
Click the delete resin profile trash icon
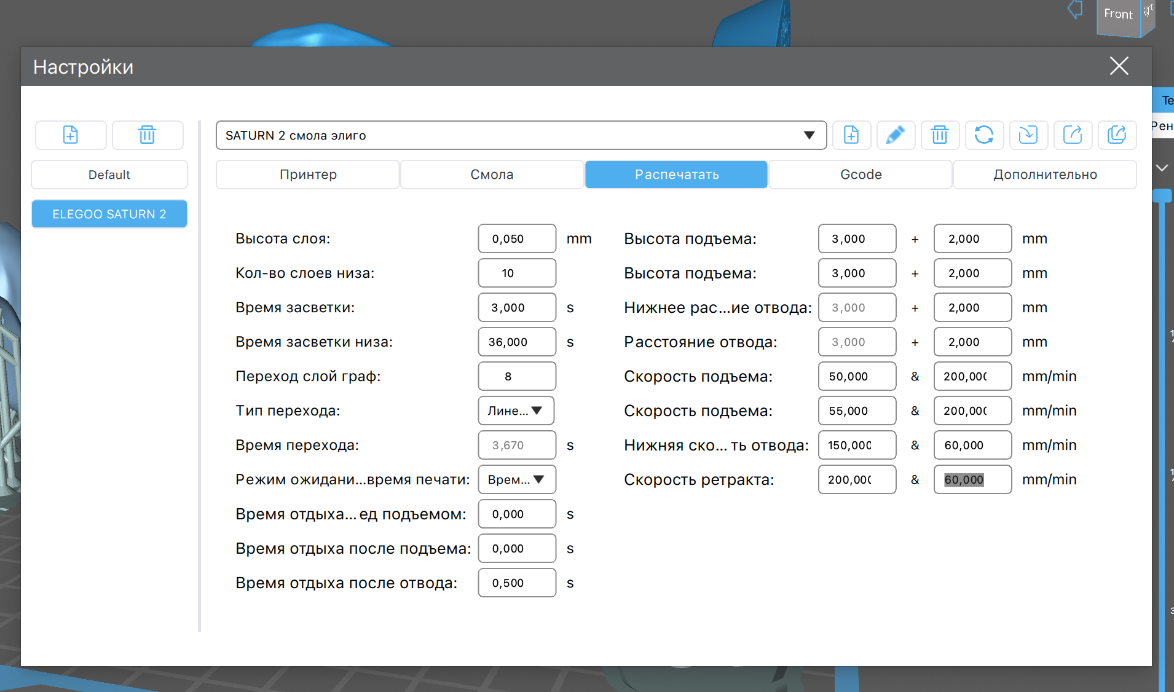(940, 135)
